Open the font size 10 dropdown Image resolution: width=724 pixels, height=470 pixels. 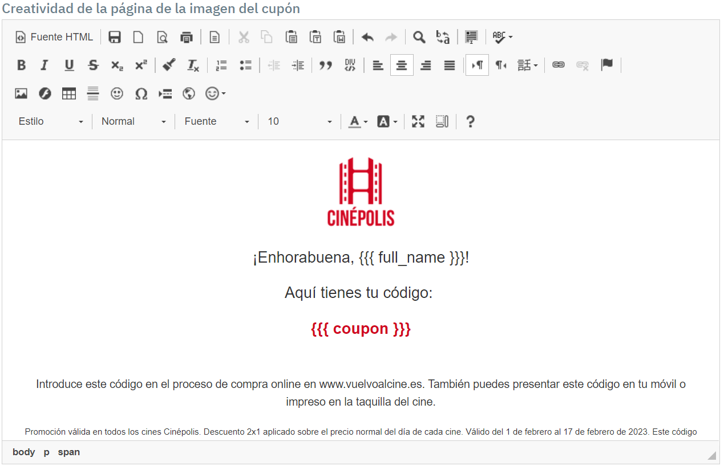pyautogui.click(x=300, y=121)
